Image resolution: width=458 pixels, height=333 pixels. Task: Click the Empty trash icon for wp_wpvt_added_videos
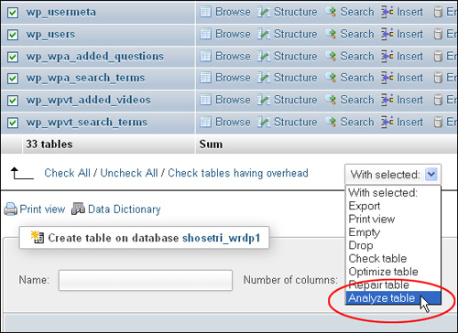pyautogui.click(x=438, y=100)
